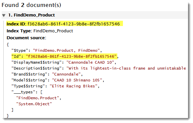Click the "___types" array key

[x=23, y=92]
